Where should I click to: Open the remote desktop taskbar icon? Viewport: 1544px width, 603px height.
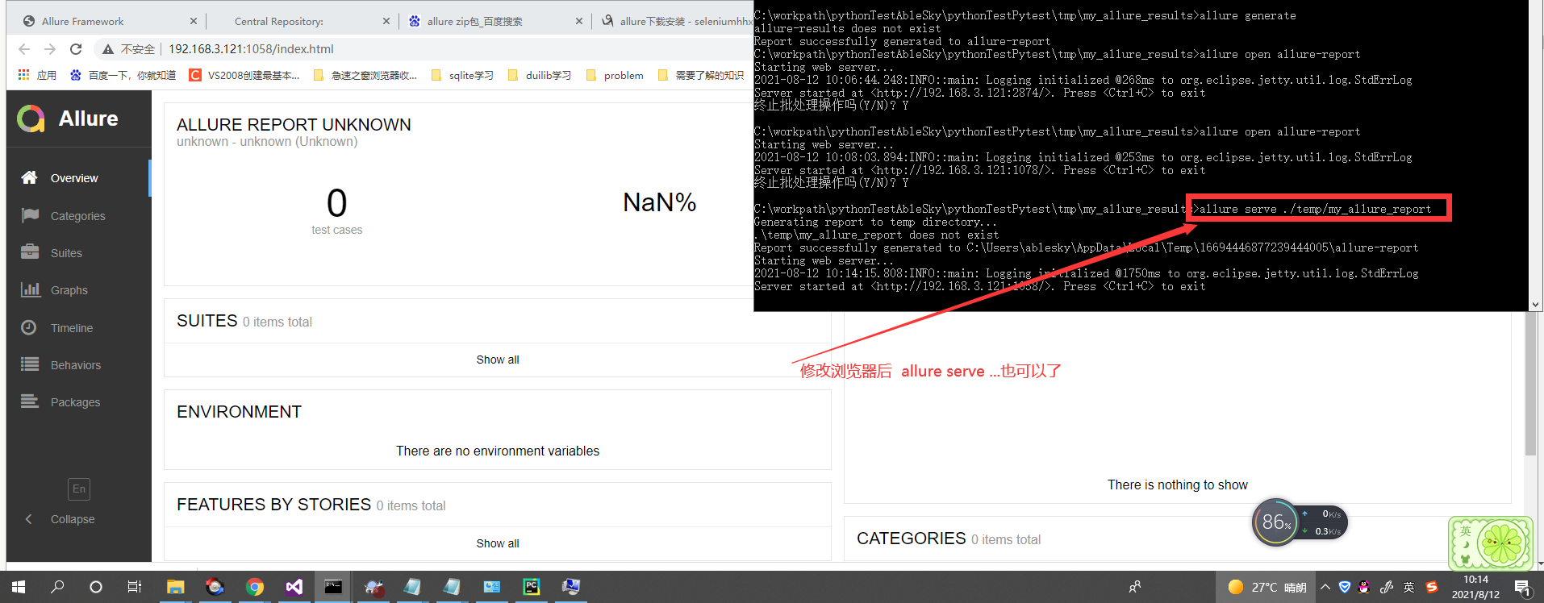(571, 587)
